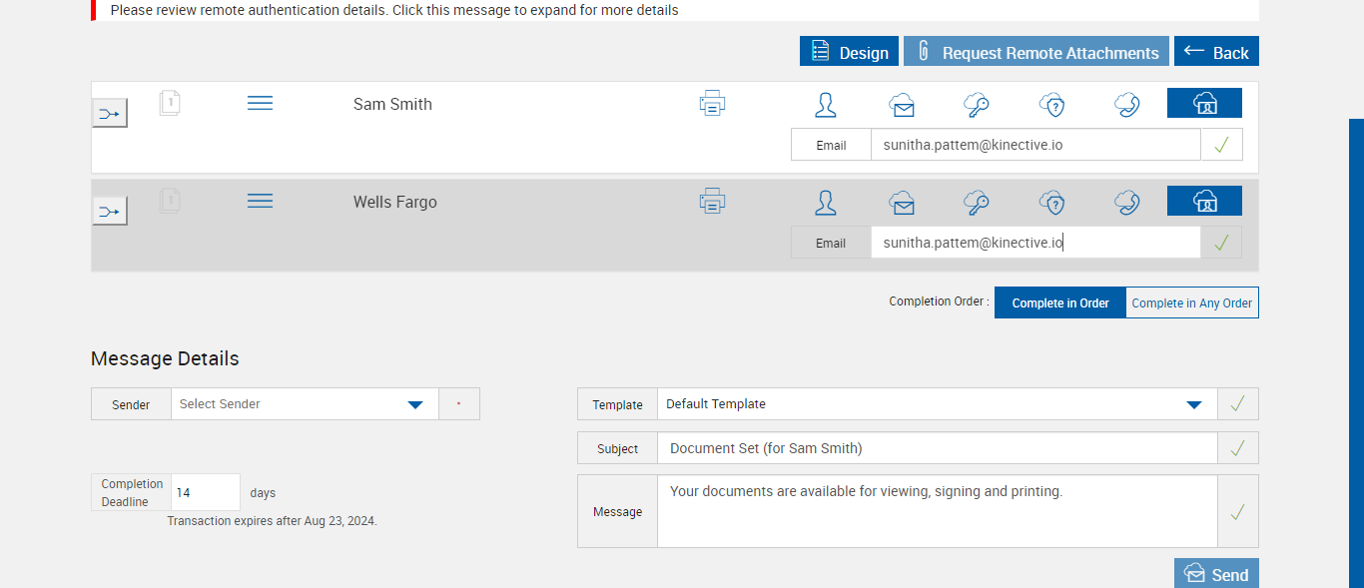This screenshot has height=588, width=1364.
Task: Click document pages icon in Sam Smith row
Action: [x=170, y=103]
